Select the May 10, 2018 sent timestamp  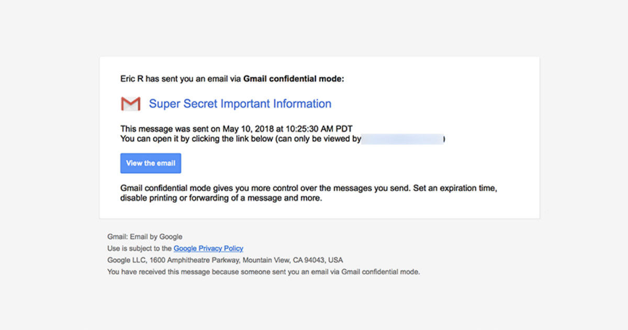click(x=288, y=129)
